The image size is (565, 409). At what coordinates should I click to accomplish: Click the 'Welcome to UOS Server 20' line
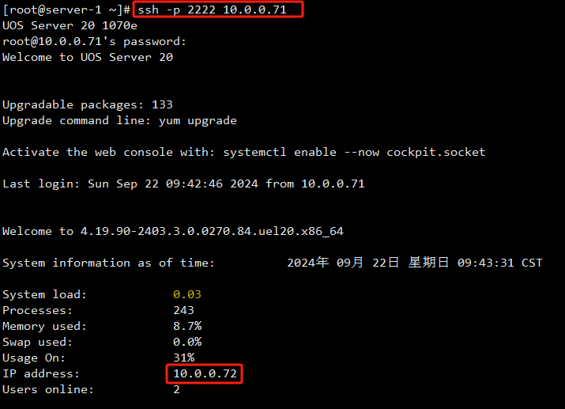coord(88,57)
